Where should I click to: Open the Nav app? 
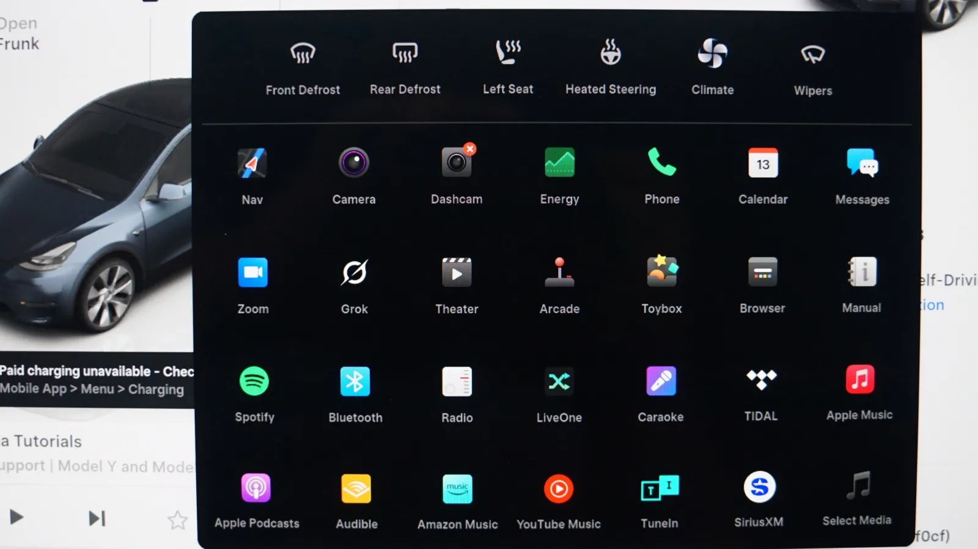coord(252,164)
